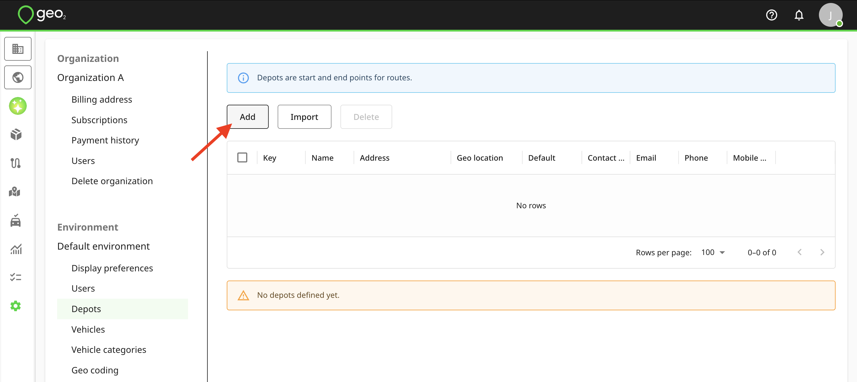The height and width of the screenshot is (382, 857).
Task: Open the map with pin icon
Action: coord(15,192)
